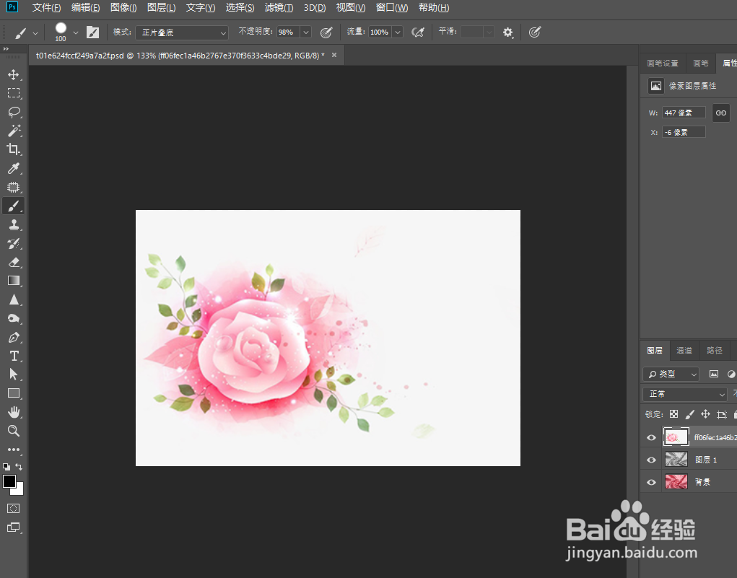Select the Zoom tool
This screenshot has width=737, height=578.
coord(14,431)
